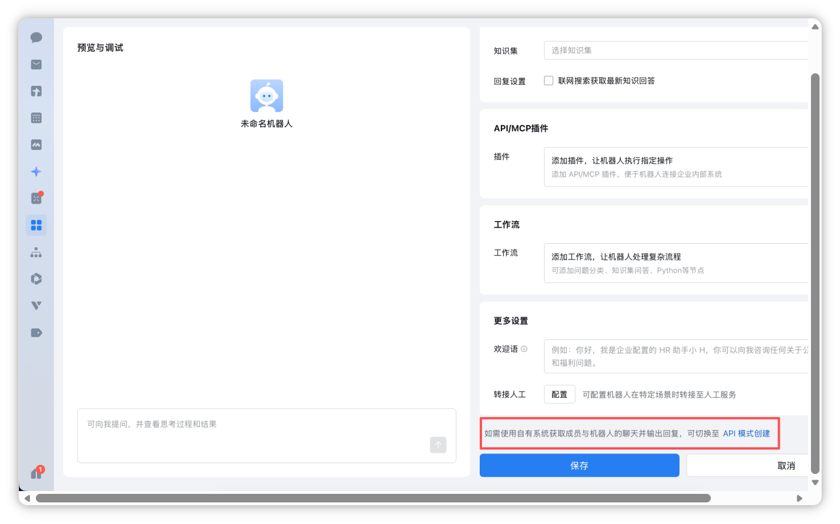The image size is (840, 524).
Task: Click 添加插件，让机器人执行指定操作 box
Action: (x=676, y=167)
